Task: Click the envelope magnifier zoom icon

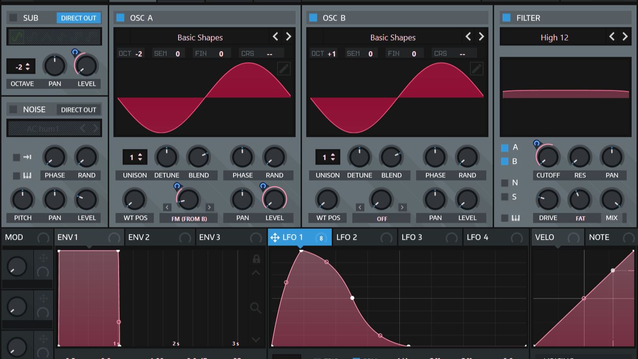Action: click(256, 308)
